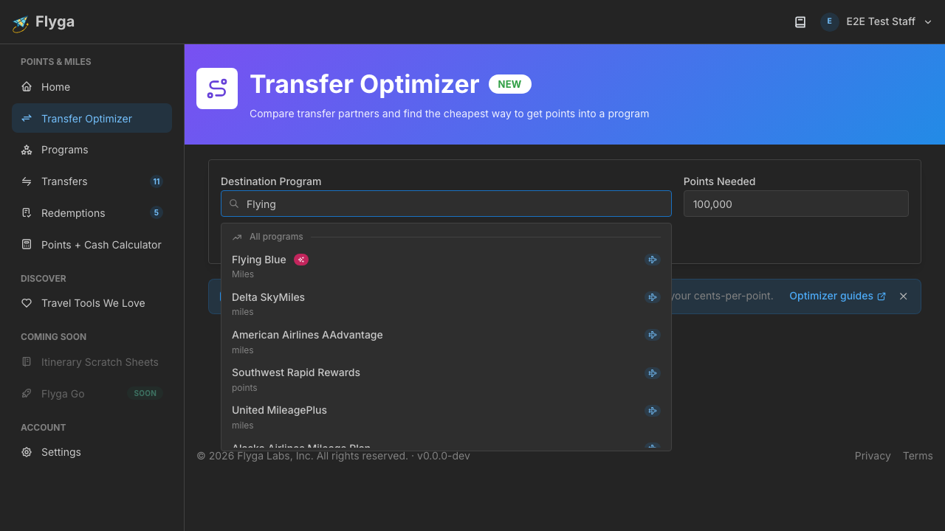Click the Transfers badge showing 11

click(x=157, y=181)
